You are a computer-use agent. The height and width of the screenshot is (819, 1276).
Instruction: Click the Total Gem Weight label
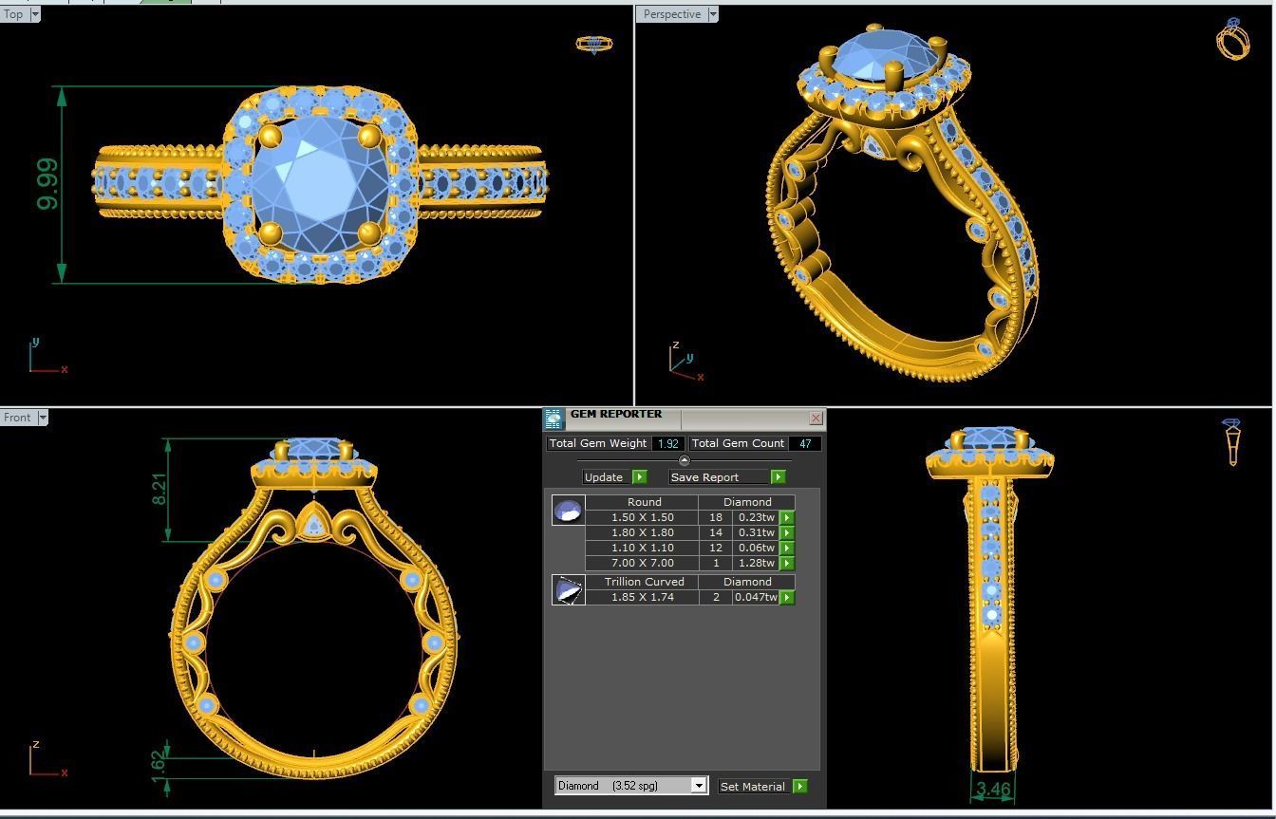click(598, 443)
